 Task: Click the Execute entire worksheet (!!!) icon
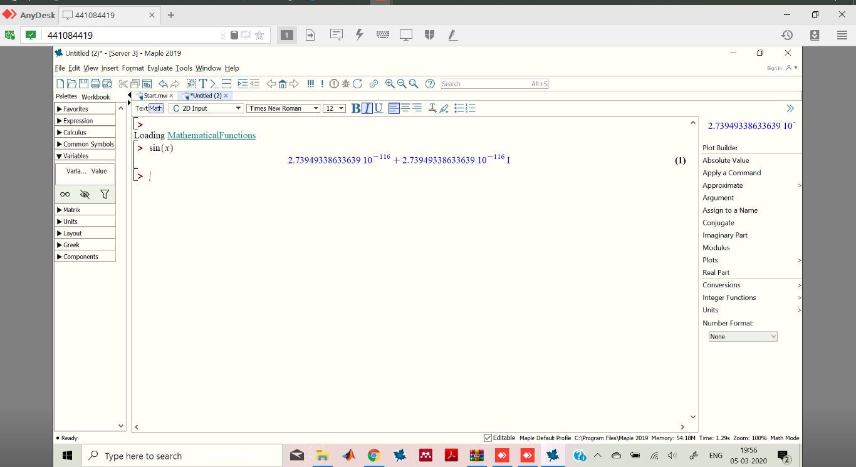pyautogui.click(x=311, y=84)
